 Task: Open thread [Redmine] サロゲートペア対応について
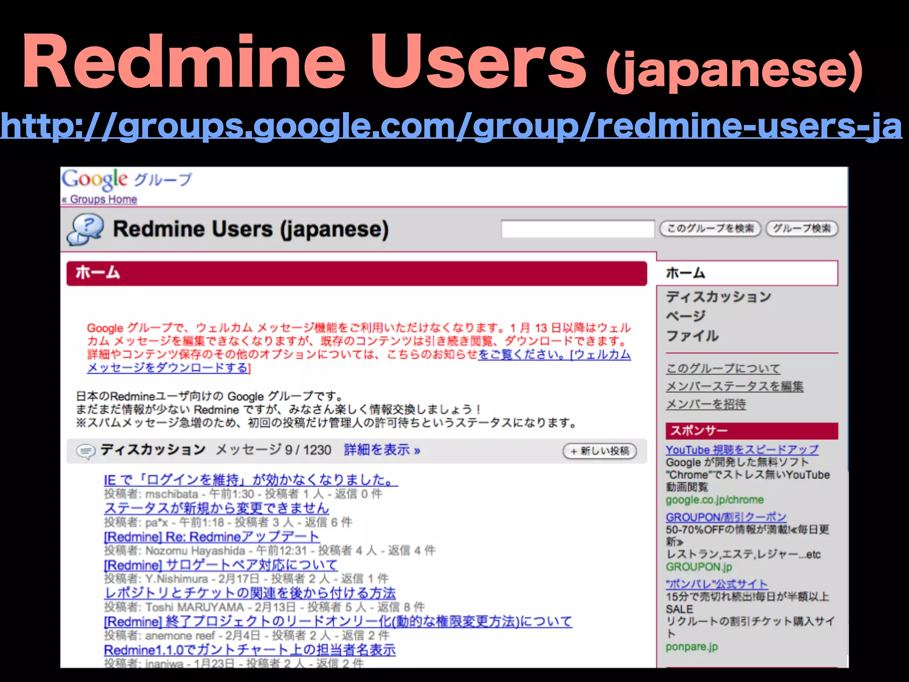pos(221,565)
